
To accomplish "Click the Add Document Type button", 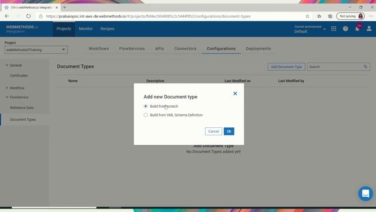I will pyautogui.click(x=286, y=67).
